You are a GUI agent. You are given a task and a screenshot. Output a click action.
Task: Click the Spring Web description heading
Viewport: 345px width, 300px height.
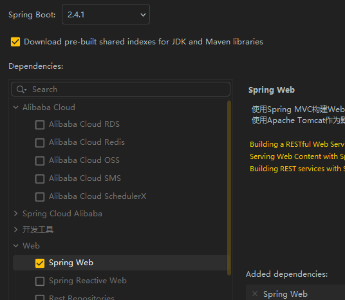point(271,89)
